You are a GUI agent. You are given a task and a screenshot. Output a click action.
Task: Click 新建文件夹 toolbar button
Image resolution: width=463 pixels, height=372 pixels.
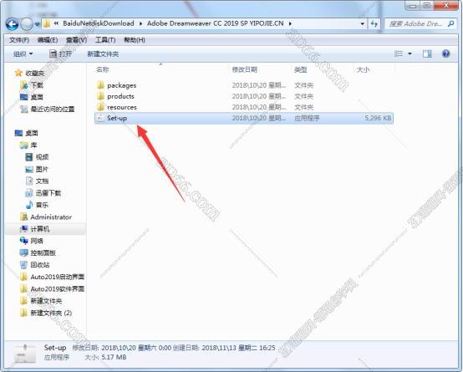[103, 54]
